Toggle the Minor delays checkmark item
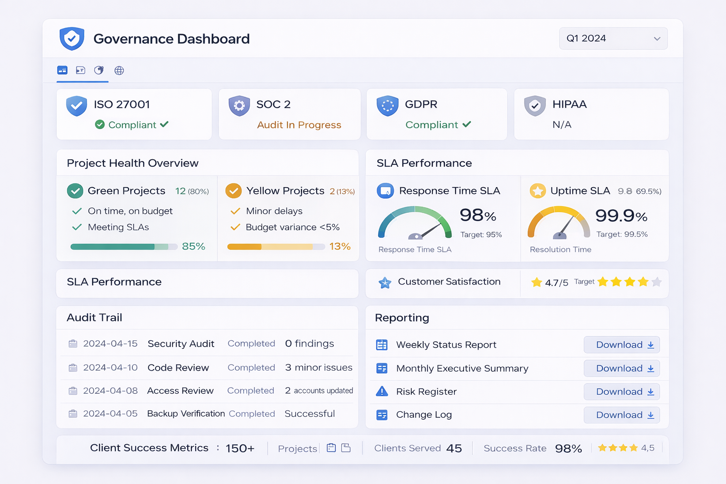Viewport: 726px width, 484px height. click(235, 211)
